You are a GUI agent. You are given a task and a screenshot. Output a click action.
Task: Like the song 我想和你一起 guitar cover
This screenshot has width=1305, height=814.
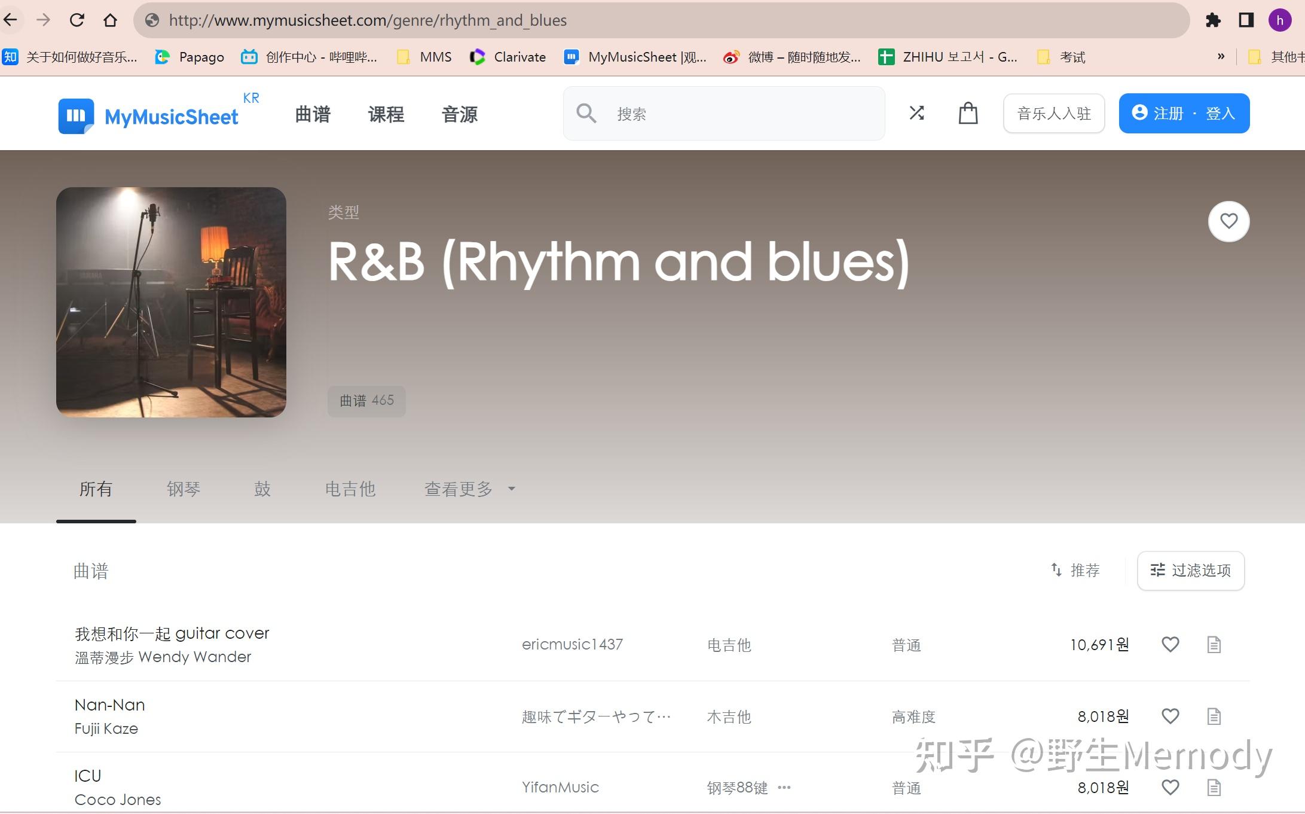click(1170, 645)
